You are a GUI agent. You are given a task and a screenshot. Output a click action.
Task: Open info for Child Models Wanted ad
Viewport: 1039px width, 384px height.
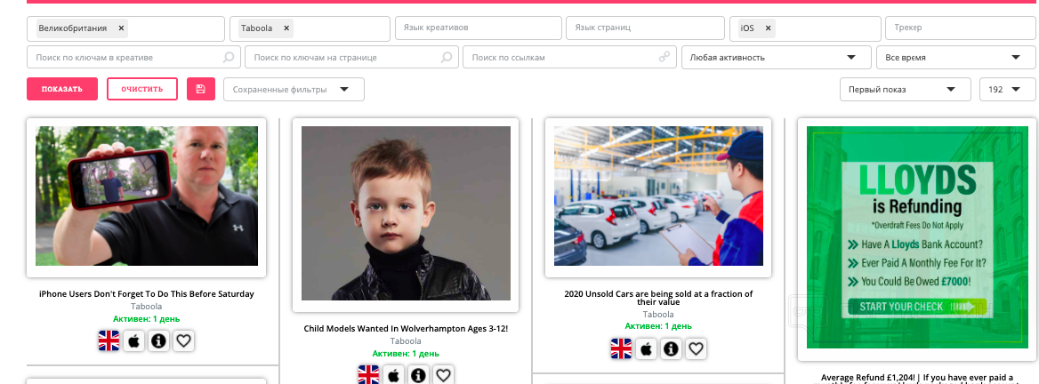click(x=417, y=375)
